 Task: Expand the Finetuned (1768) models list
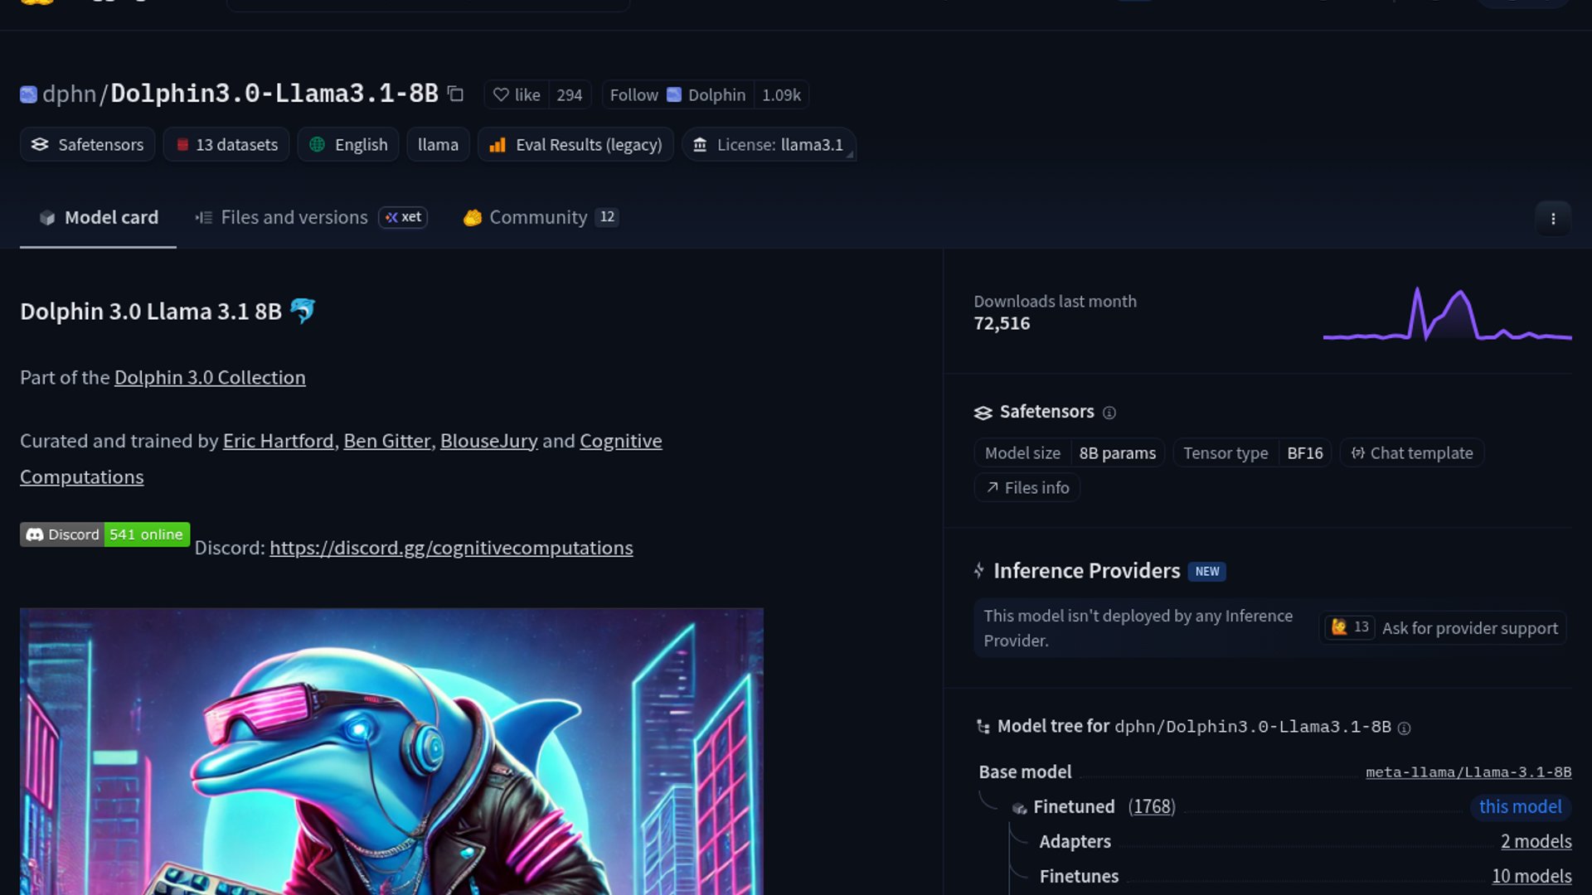pos(1151,806)
